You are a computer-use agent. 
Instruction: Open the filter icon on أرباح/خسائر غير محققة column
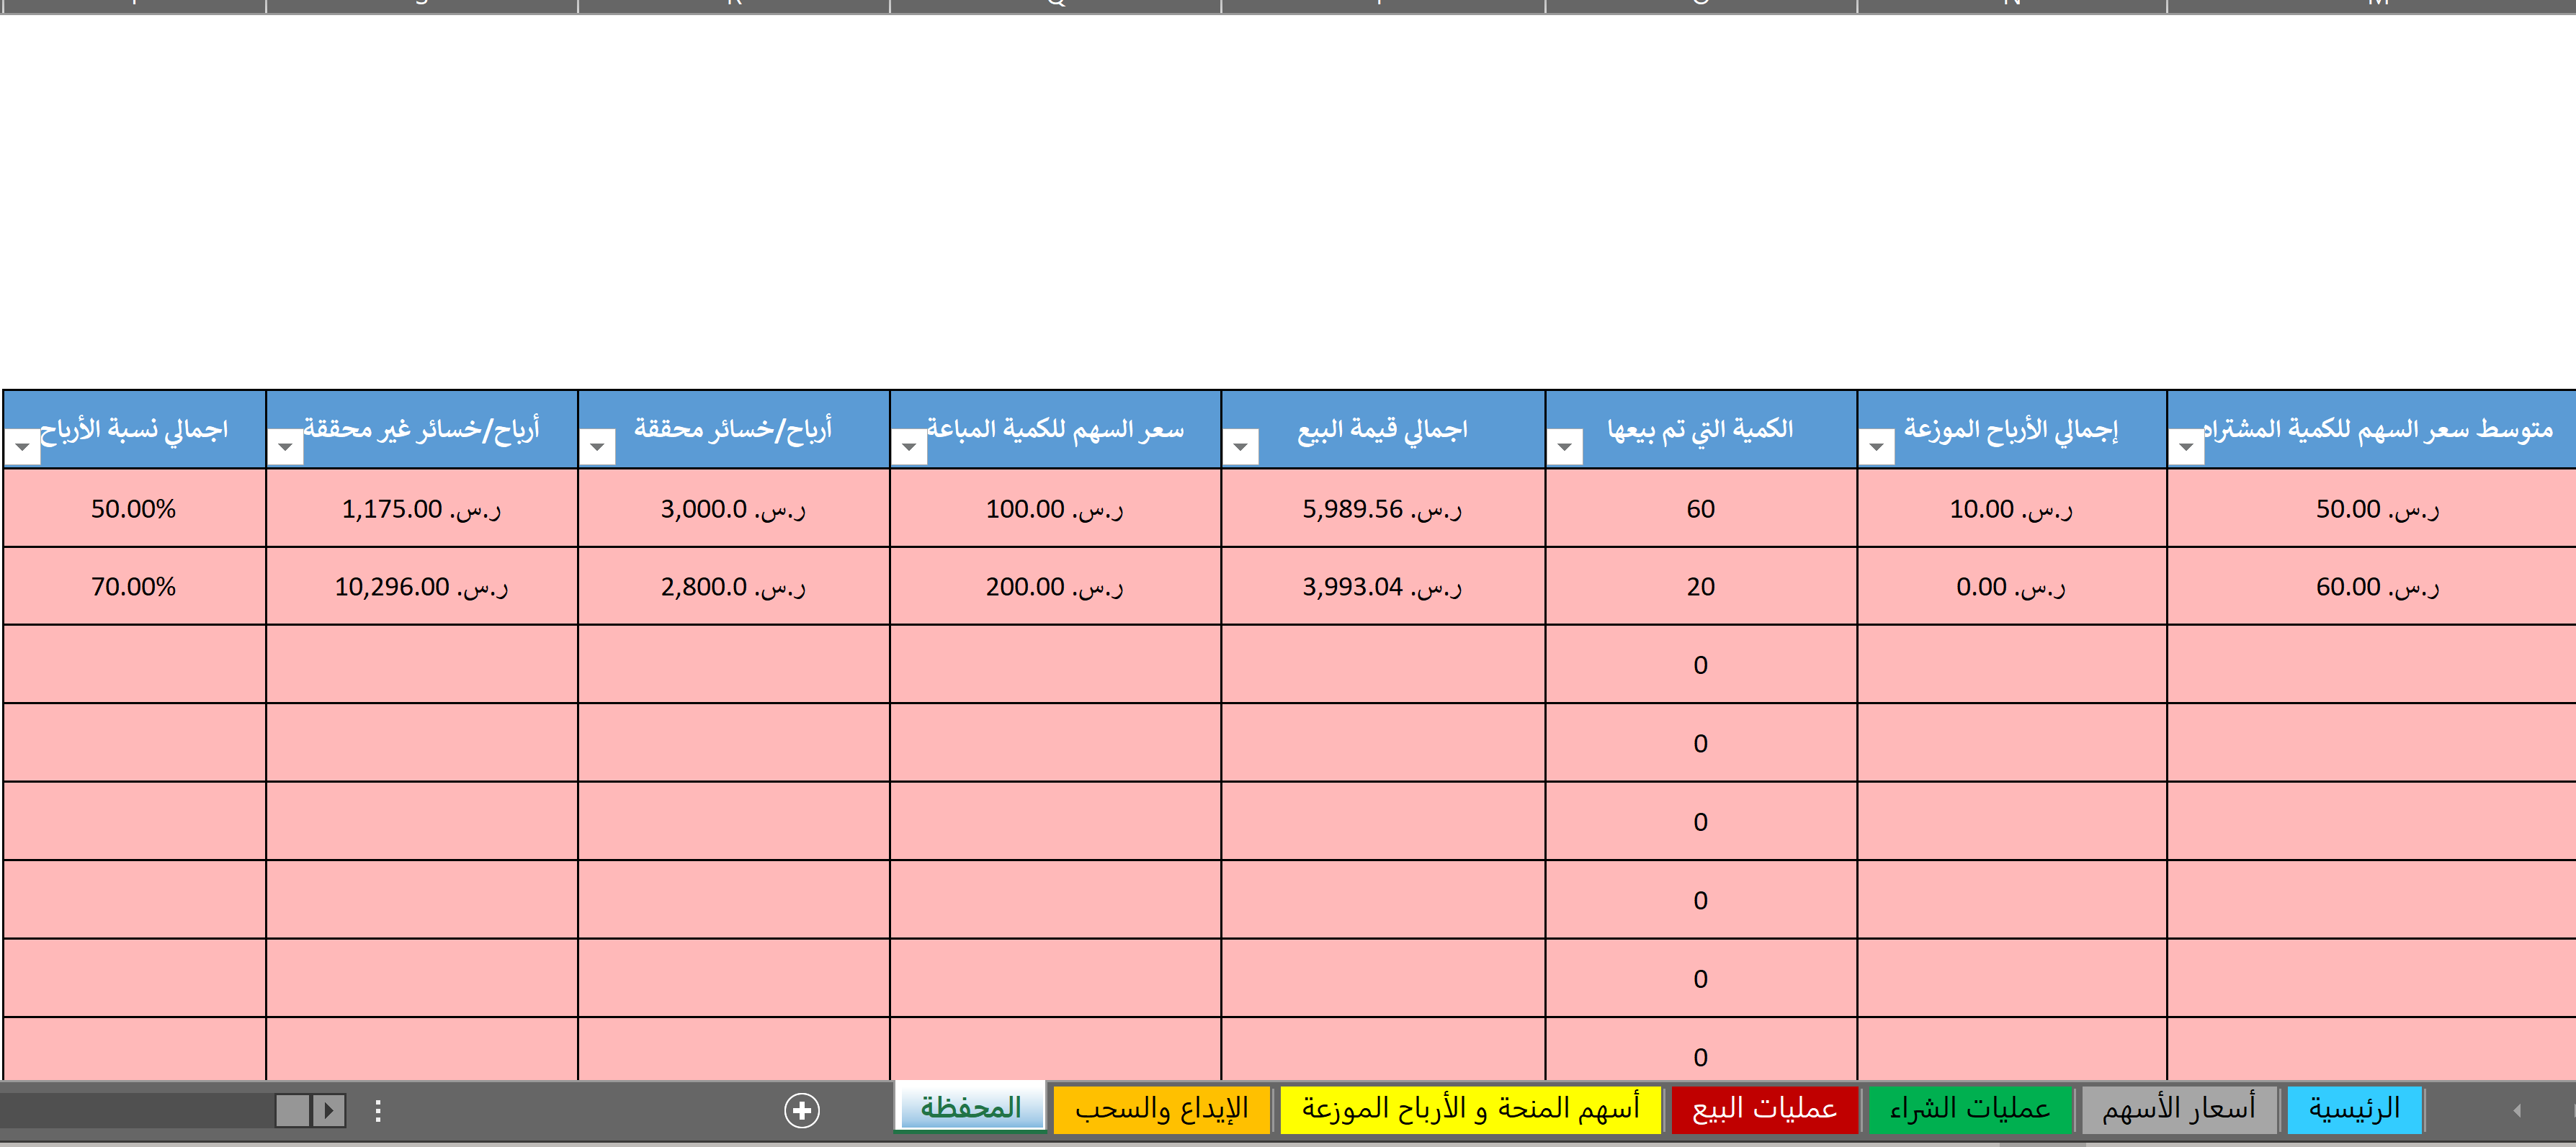(x=287, y=449)
